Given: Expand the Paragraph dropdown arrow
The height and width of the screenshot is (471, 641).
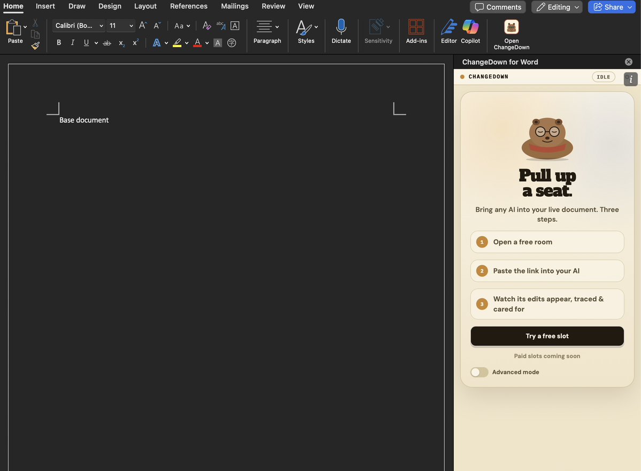Looking at the screenshot, I should click(x=277, y=27).
